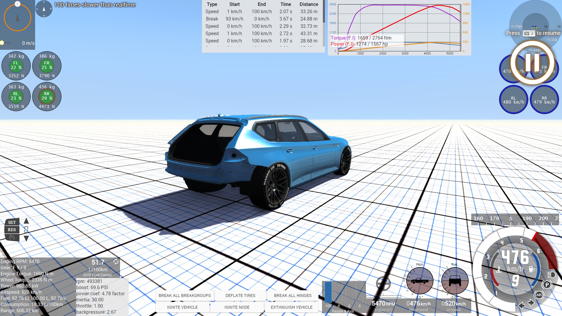Click the RL tire load indicator
The image size is (562, 316).
point(16,96)
